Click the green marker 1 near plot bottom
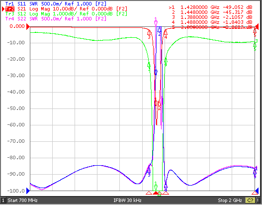The image size is (262, 205). click(156, 186)
